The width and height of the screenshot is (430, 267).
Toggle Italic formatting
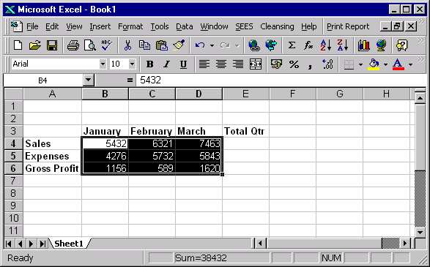click(x=166, y=64)
